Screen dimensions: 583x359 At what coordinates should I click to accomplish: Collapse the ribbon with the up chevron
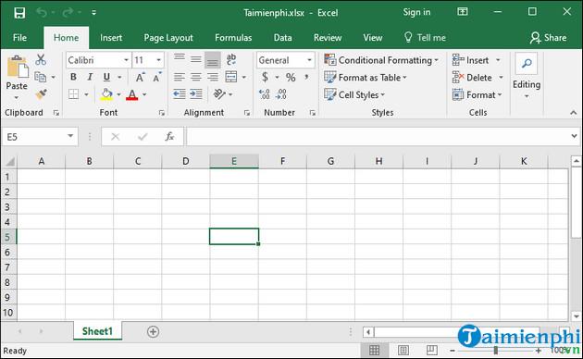(x=574, y=113)
